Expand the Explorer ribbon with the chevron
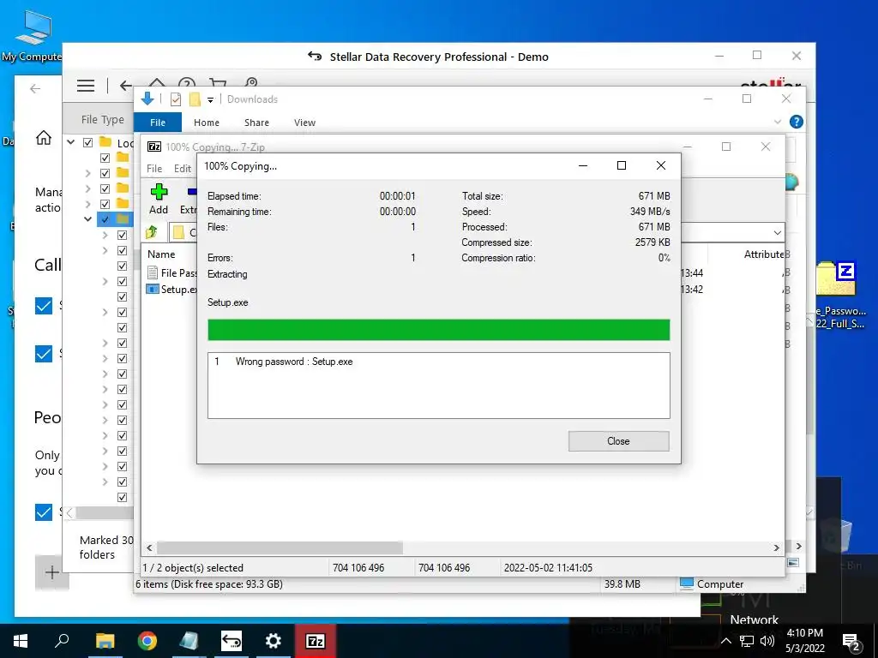Screen dimensions: 878x658 777,122
